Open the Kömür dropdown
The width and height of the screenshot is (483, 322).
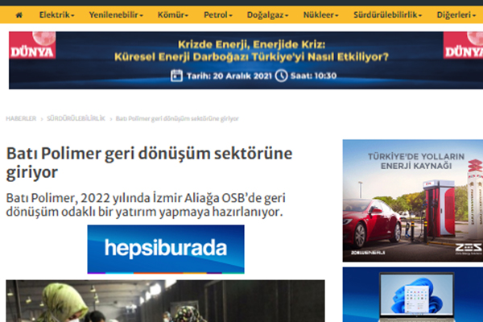point(173,14)
